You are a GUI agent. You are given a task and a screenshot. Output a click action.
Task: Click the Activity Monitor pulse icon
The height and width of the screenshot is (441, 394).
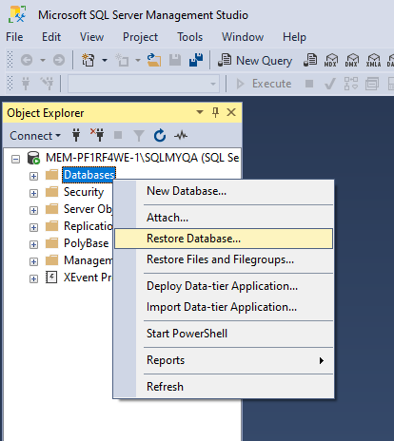point(181,136)
